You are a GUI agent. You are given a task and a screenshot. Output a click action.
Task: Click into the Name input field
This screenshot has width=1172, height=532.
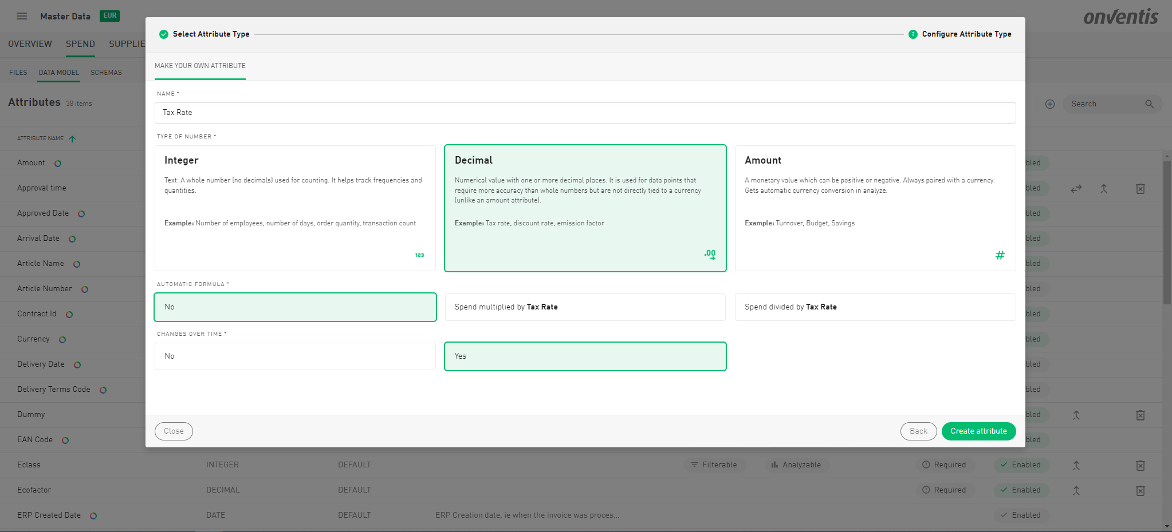point(585,113)
